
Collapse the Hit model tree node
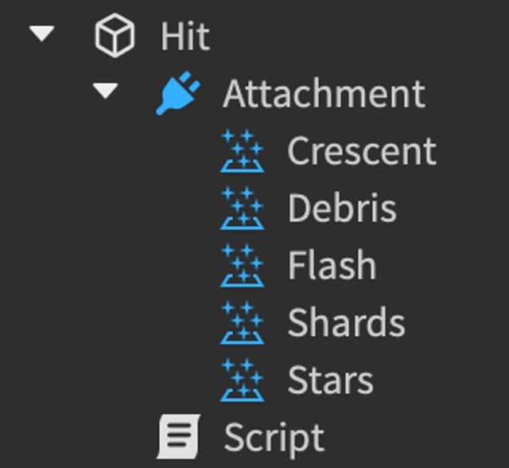click(x=42, y=33)
